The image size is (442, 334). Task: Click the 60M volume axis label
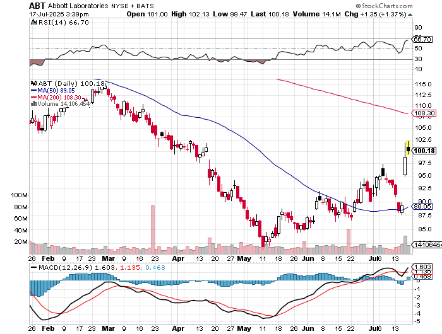[21, 218]
